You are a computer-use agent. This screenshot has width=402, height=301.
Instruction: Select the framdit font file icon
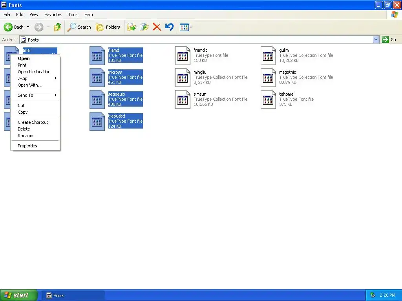[183, 56]
